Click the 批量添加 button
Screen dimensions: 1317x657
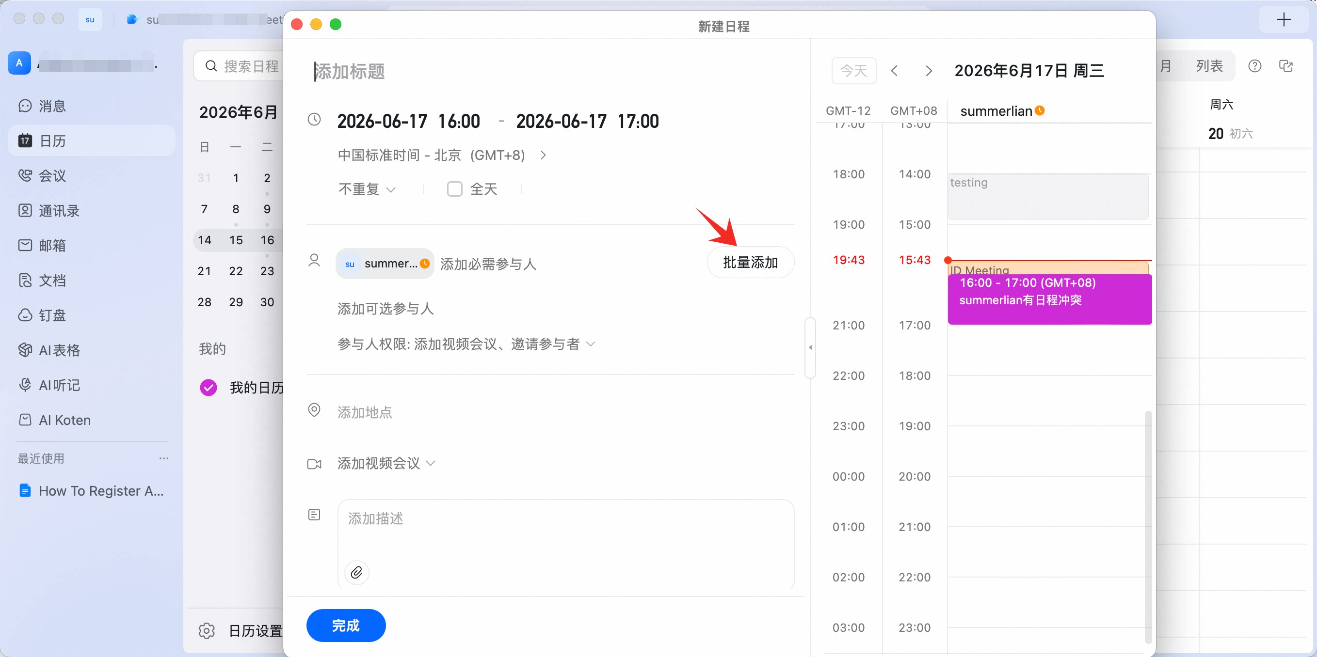click(751, 263)
